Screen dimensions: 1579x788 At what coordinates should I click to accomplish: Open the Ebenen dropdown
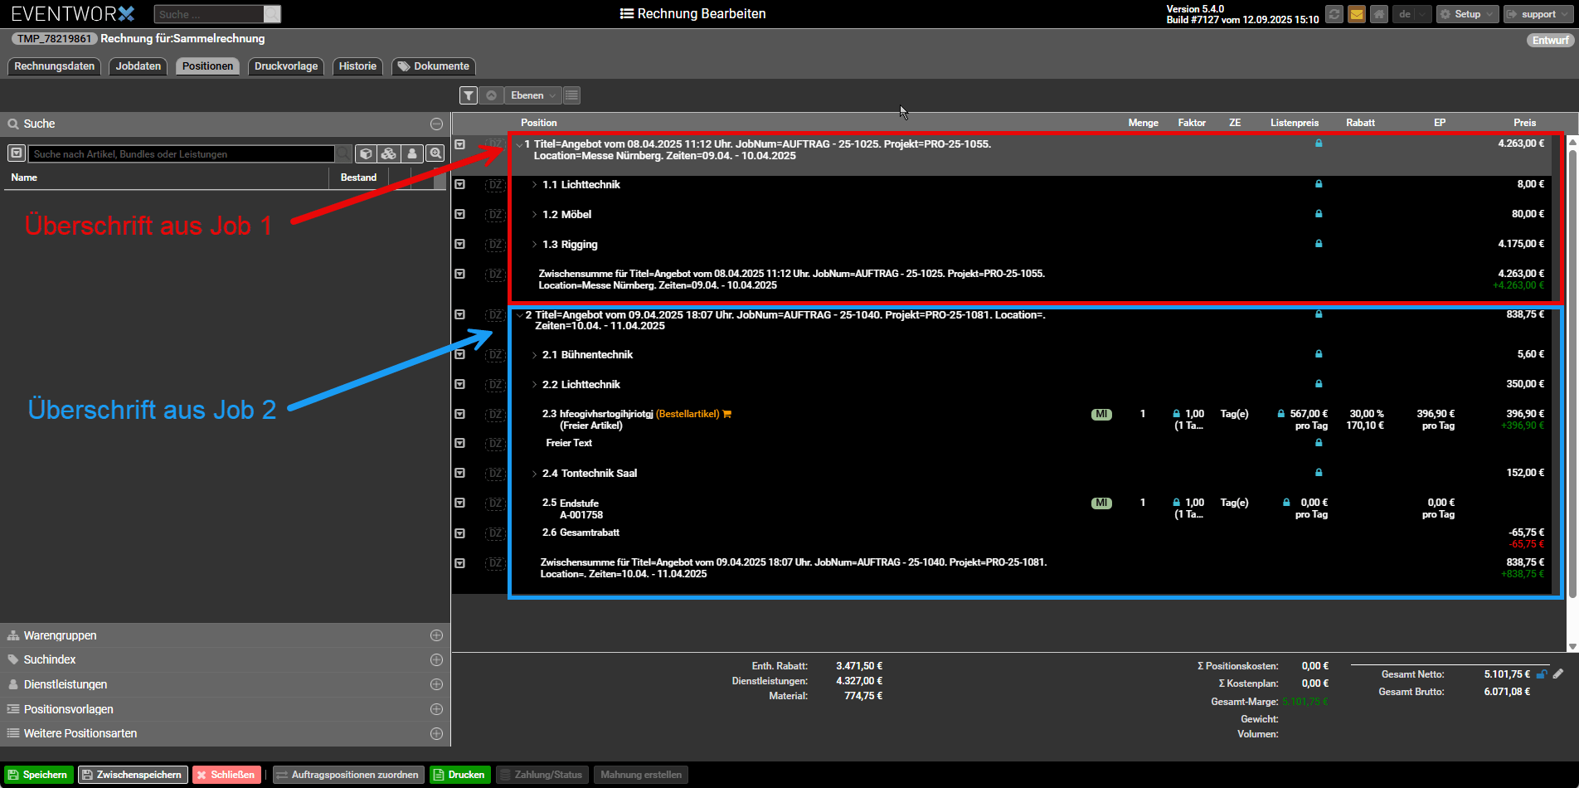(532, 95)
